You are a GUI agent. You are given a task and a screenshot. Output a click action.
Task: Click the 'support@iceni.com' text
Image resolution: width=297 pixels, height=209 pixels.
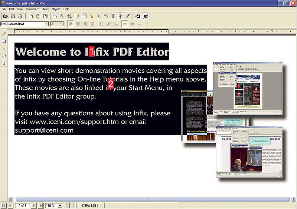(x=44, y=130)
